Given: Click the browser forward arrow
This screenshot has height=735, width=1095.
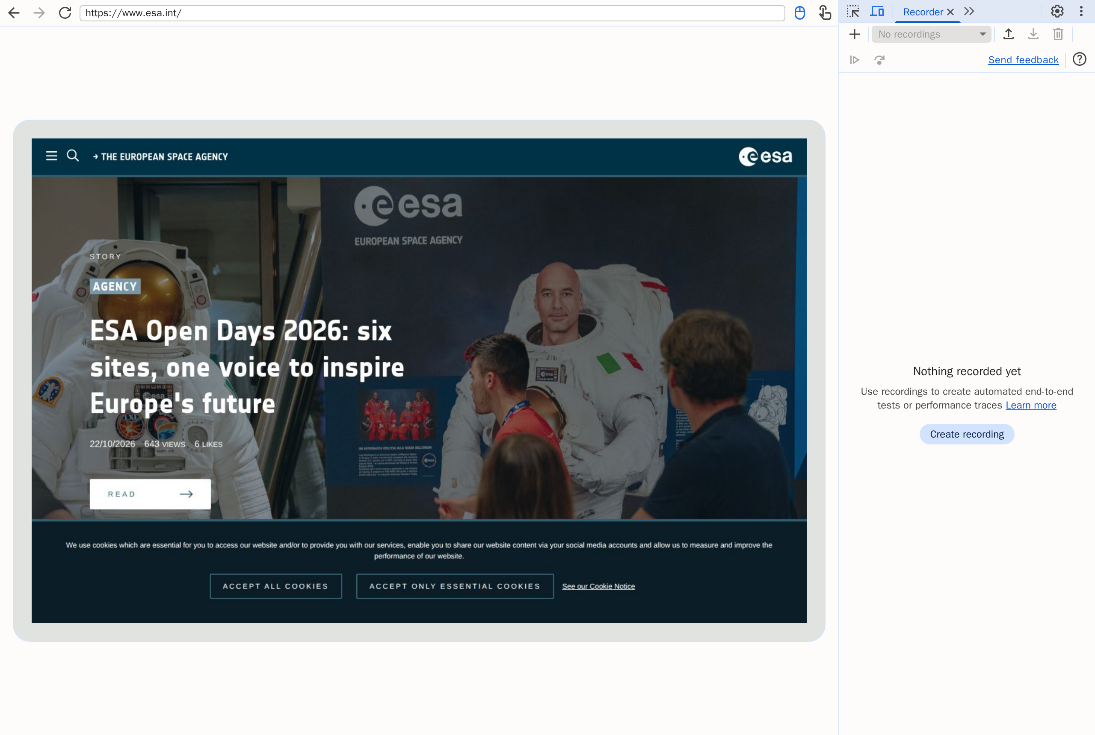Looking at the screenshot, I should click(x=39, y=13).
